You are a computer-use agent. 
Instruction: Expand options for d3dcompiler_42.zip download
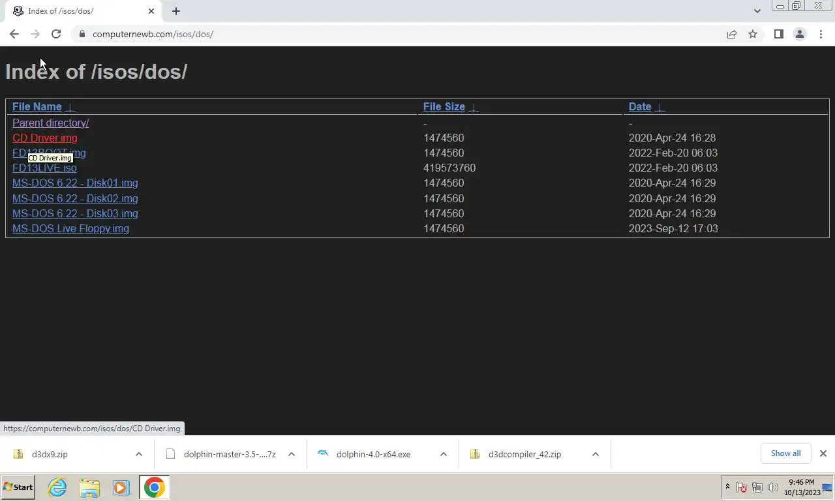click(x=596, y=454)
